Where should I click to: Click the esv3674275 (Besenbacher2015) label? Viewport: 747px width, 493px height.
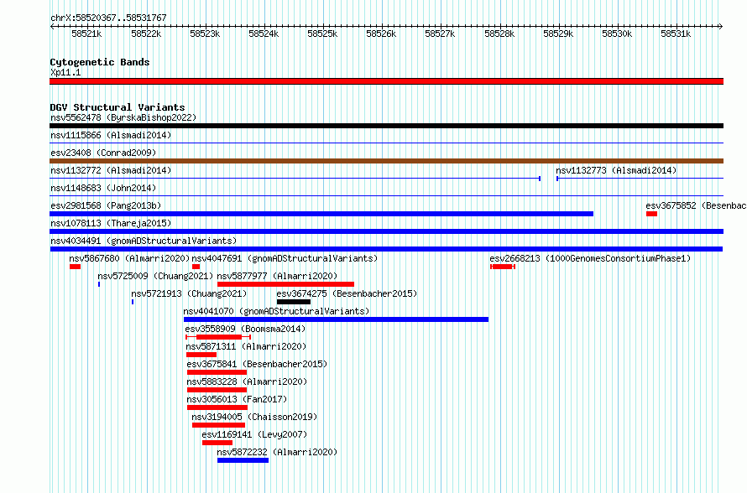347,293
